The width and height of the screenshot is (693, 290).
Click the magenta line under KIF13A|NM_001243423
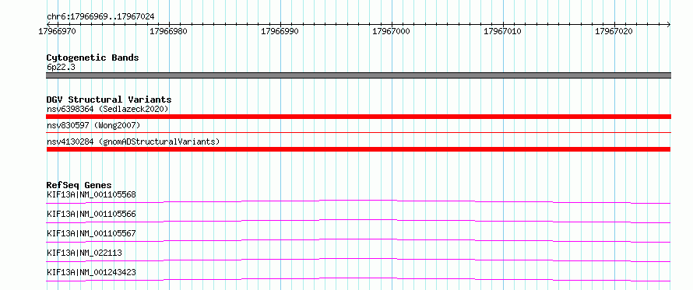click(358, 279)
